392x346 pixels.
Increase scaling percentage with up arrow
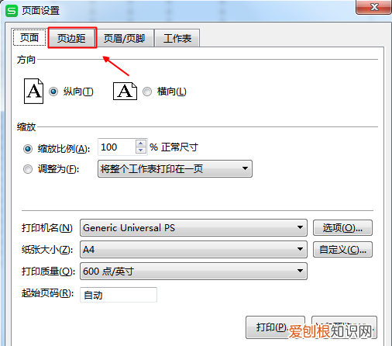(141, 144)
